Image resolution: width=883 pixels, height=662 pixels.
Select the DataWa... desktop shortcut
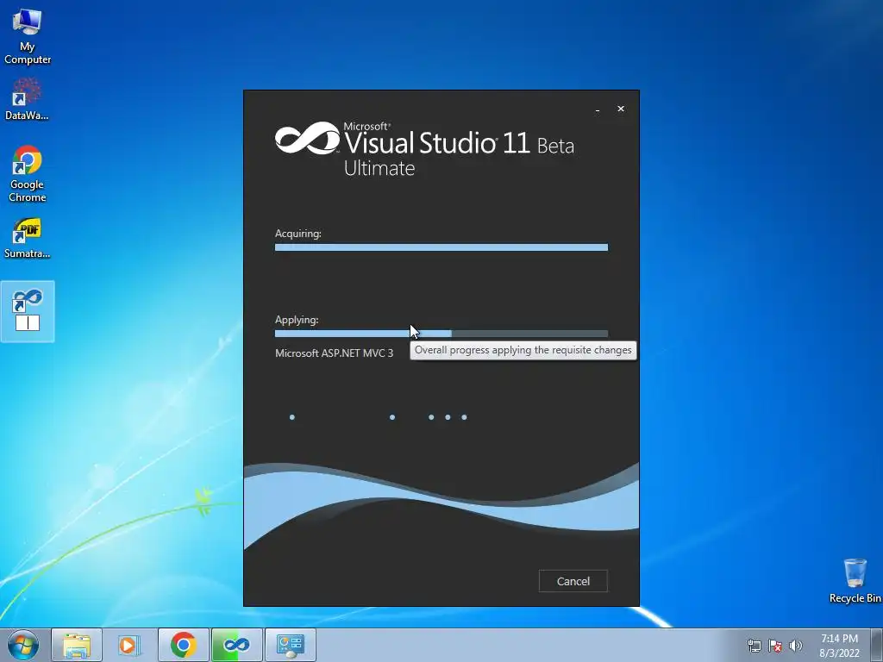(x=27, y=100)
